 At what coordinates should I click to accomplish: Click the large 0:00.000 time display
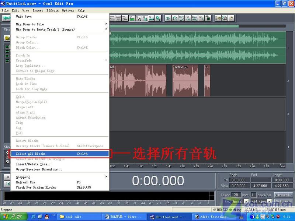click(158, 180)
